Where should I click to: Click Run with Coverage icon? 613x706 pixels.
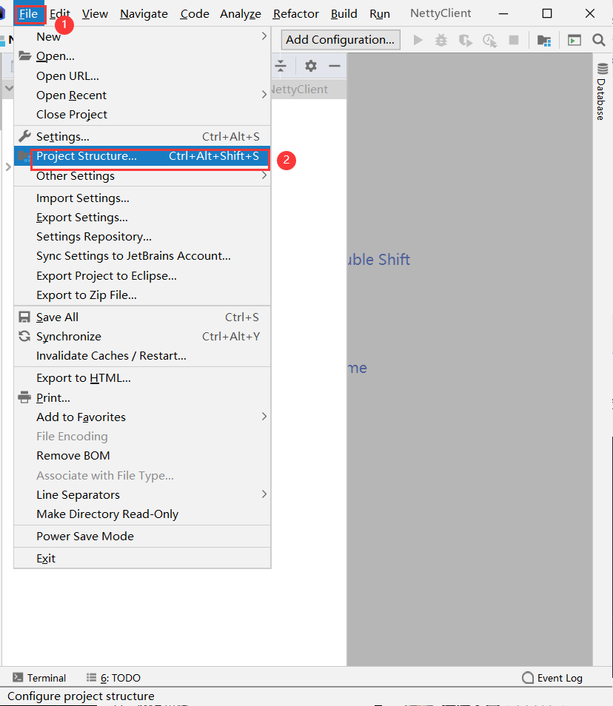(x=465, y=41)
